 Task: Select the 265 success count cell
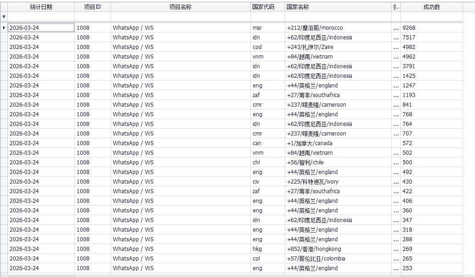[x=431, y=259]
